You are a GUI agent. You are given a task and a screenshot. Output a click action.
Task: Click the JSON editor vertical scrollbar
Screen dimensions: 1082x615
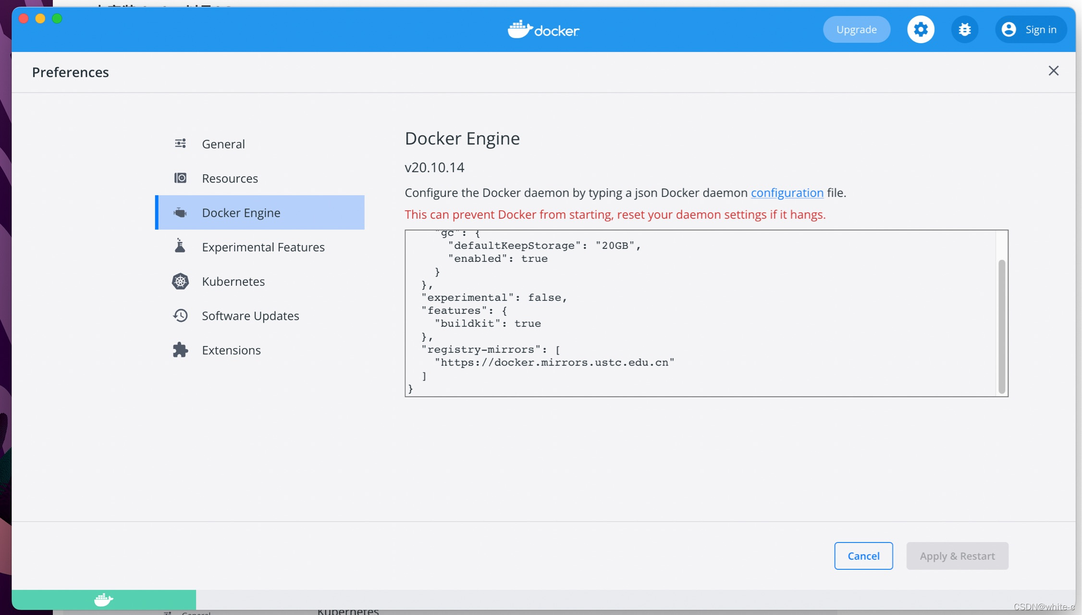coord(1001,327)
